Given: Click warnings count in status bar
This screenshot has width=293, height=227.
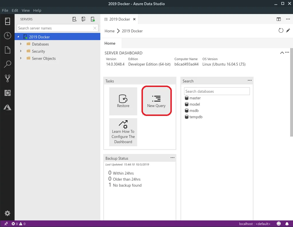Looking at the screenshot, I should (x=22, y=224).
